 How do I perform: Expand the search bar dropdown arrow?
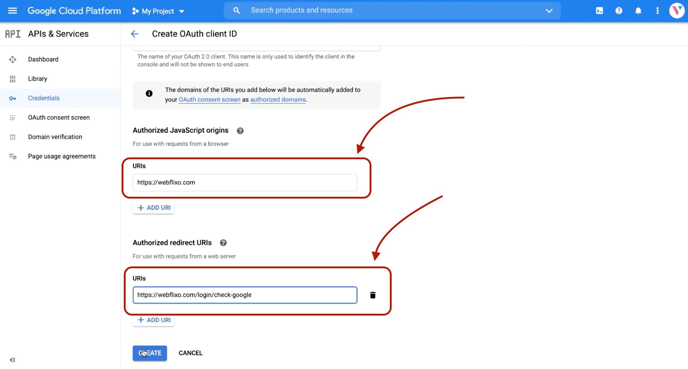tap(549, 11)
